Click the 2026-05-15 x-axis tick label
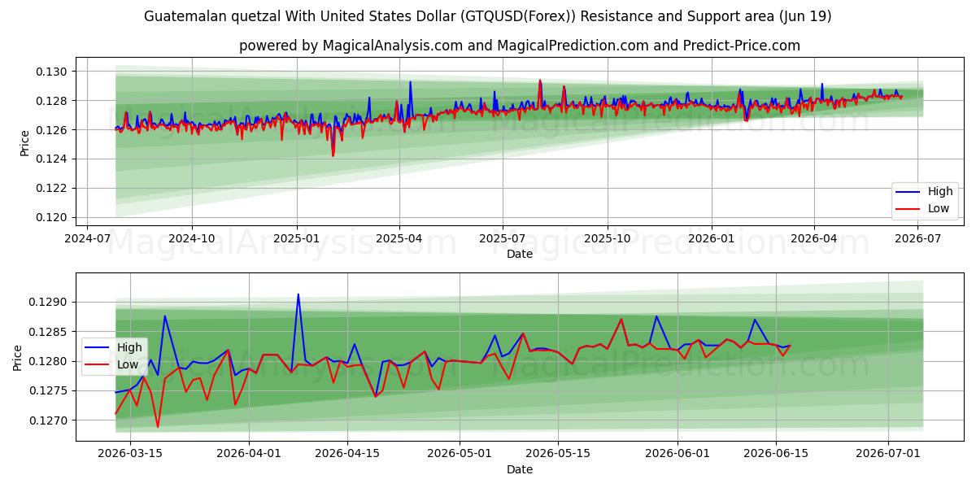976x488 pixels. (x=558, y=455)
